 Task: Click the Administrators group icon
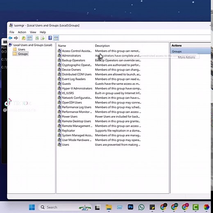click(x=59, y=56)
